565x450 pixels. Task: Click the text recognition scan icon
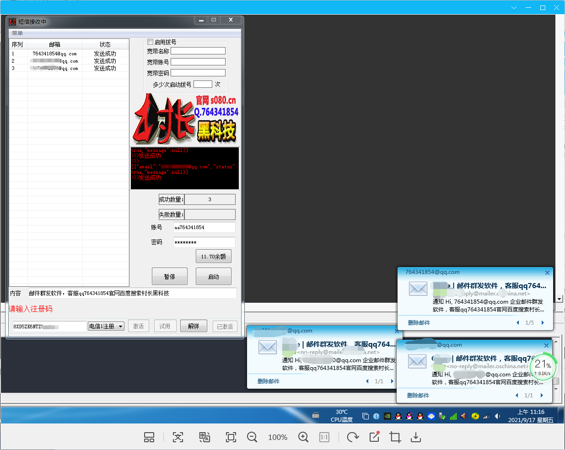coord(178,437)
